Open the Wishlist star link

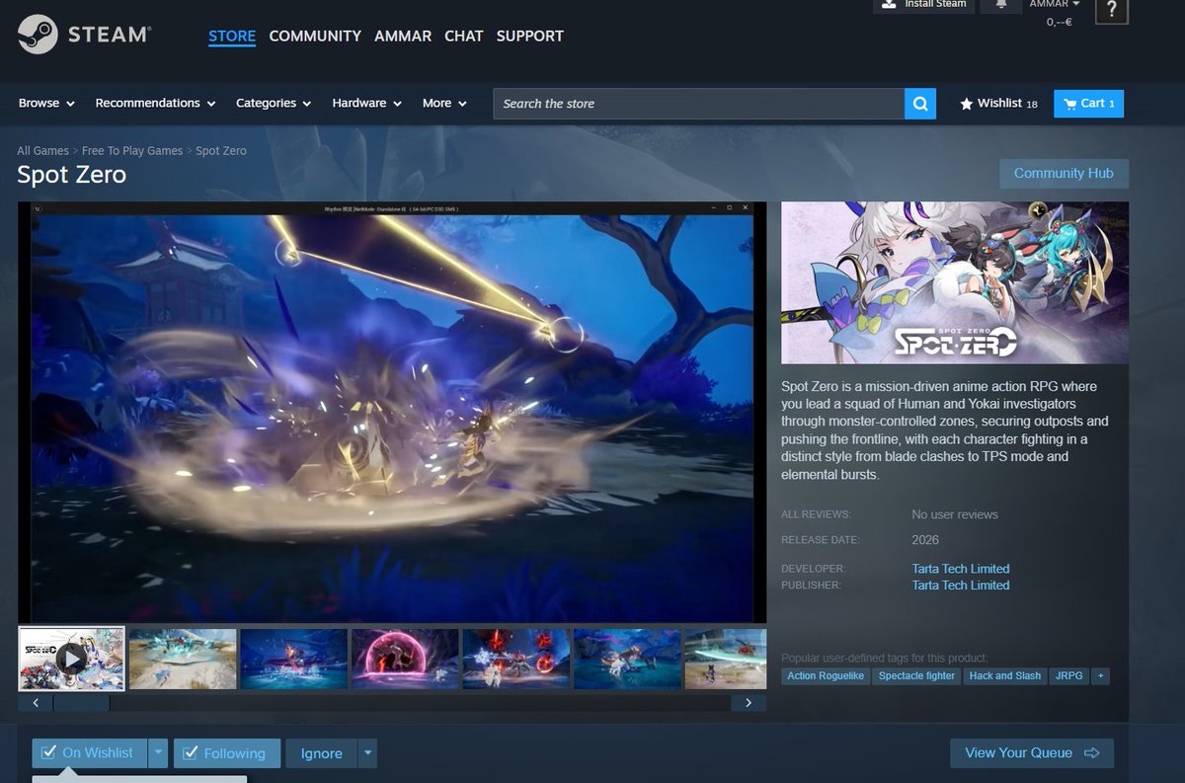tap(998, 103)
